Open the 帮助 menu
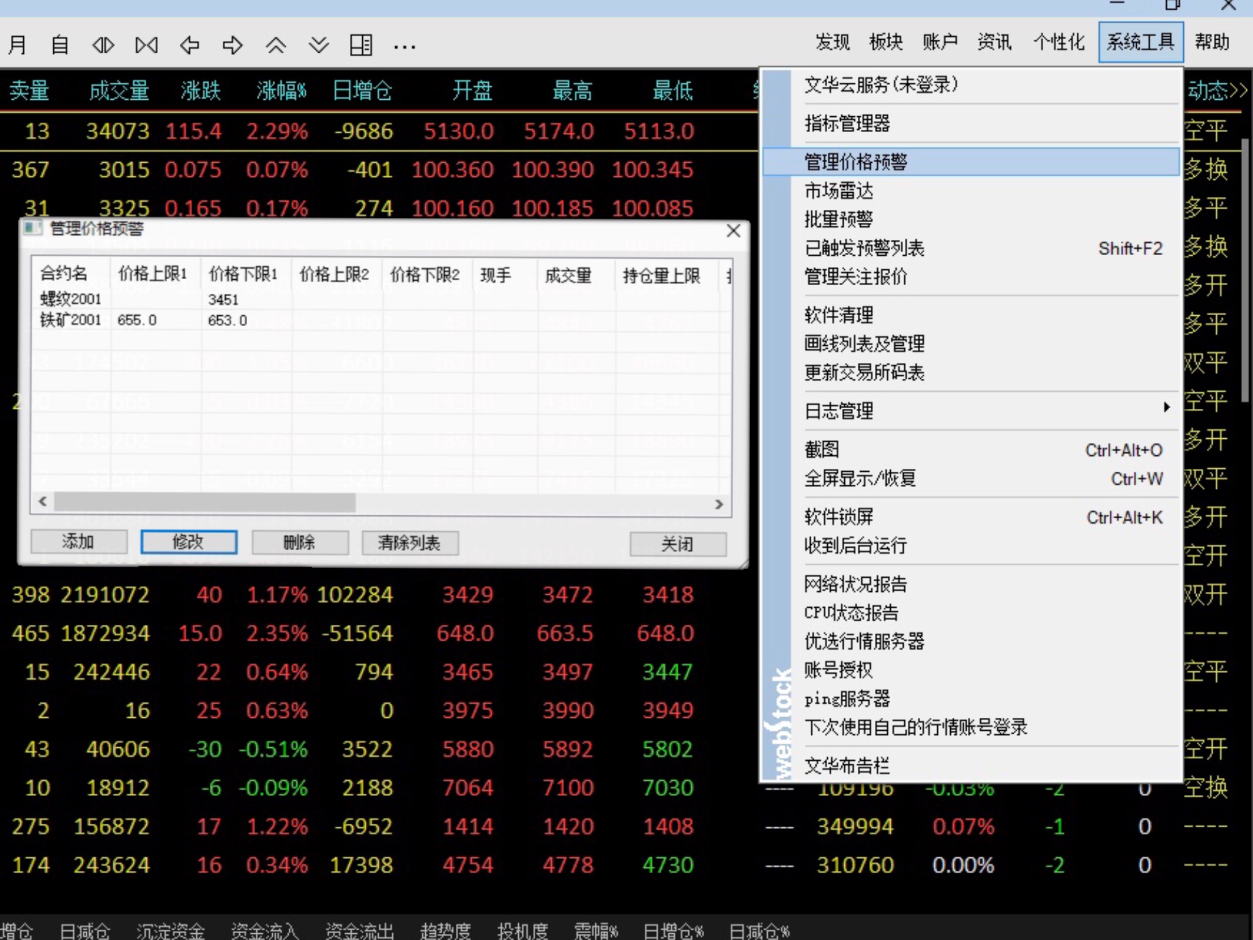Image resolution: width=1253 pixels, height=940 pixels. (x=1212, y=42)
